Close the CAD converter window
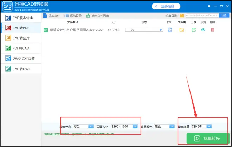Image resolution: width=232 pixels, height=147 pixels. (227, 6)
